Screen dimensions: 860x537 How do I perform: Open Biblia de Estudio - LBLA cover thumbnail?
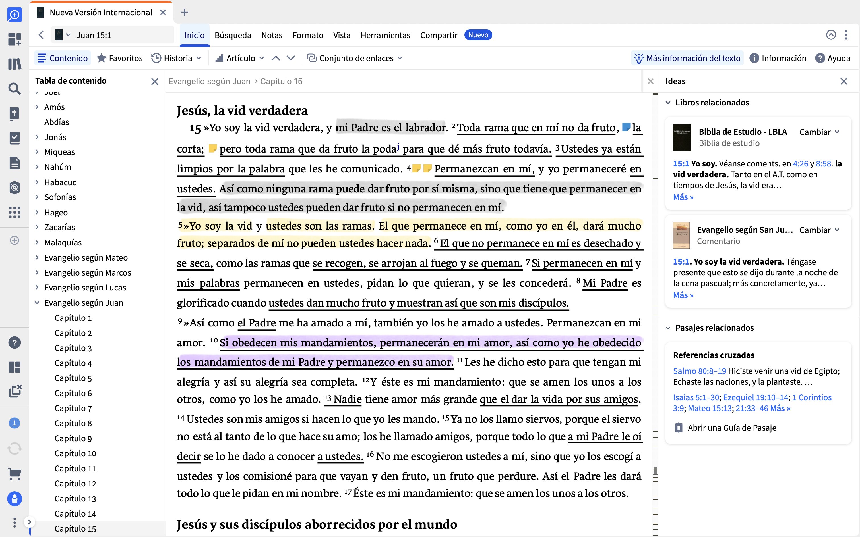tap(682, 137)
